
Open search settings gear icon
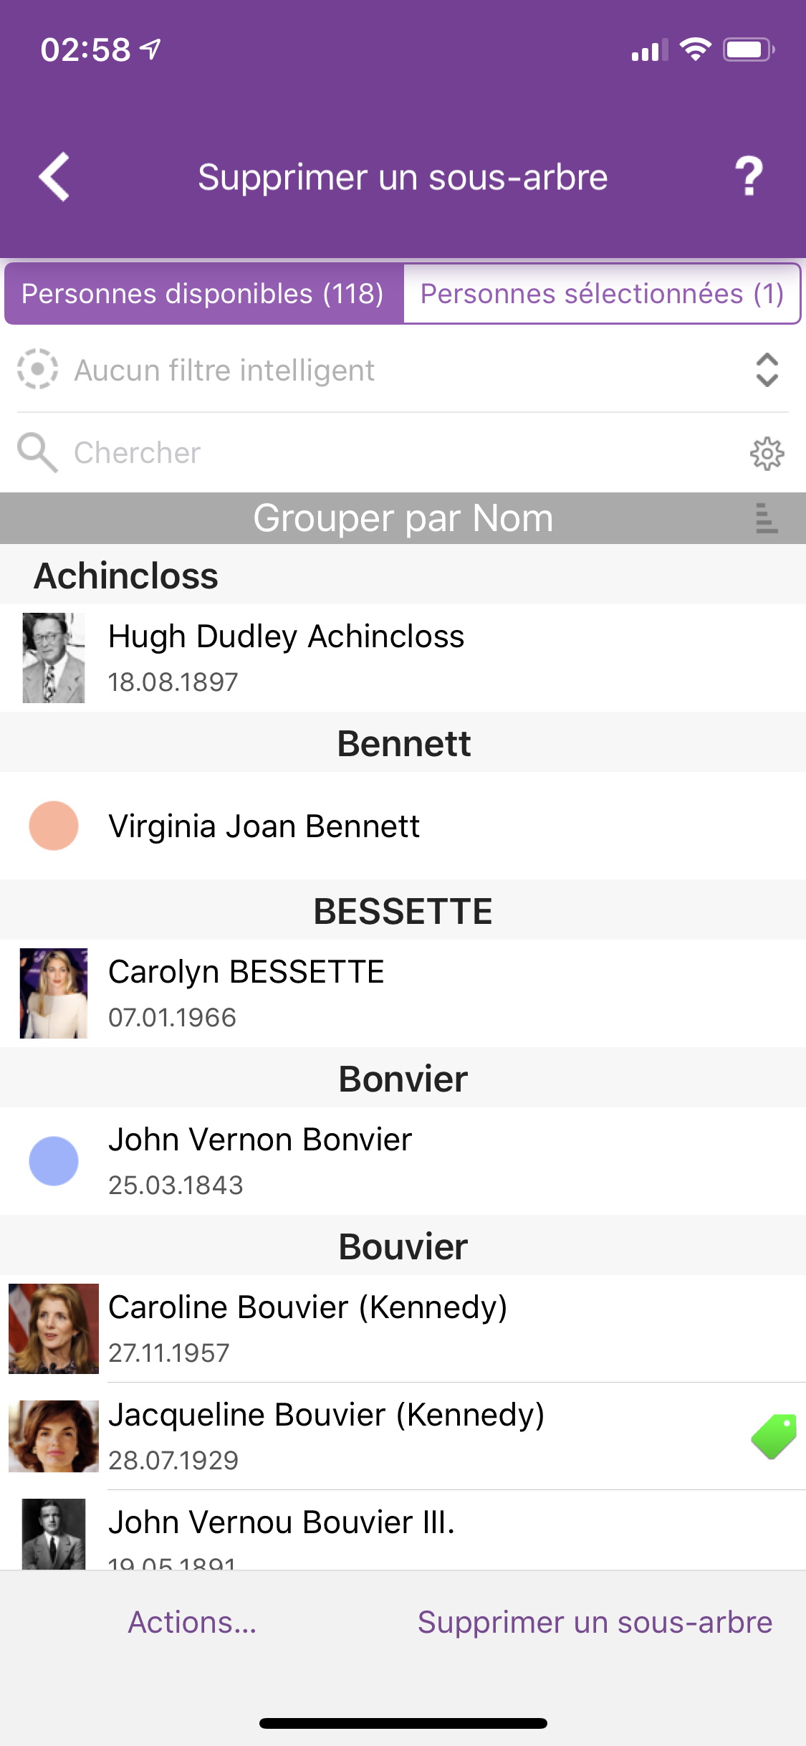tap(767, 453)
